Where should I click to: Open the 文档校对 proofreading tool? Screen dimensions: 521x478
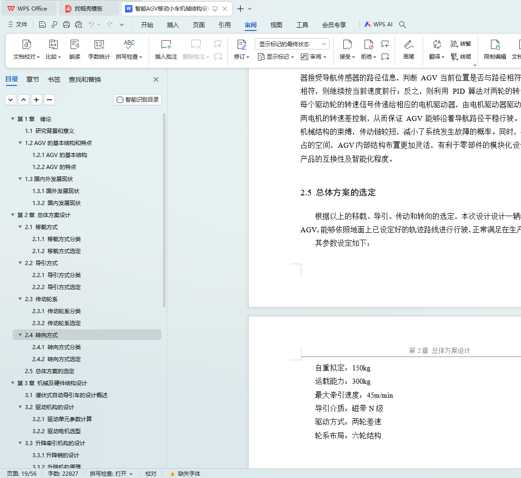[x=26, y=50]
